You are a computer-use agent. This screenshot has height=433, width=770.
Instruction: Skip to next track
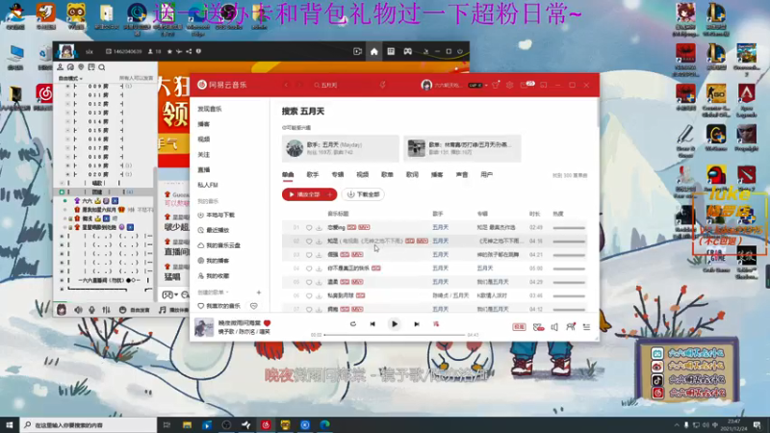click(x=417, y=324)
